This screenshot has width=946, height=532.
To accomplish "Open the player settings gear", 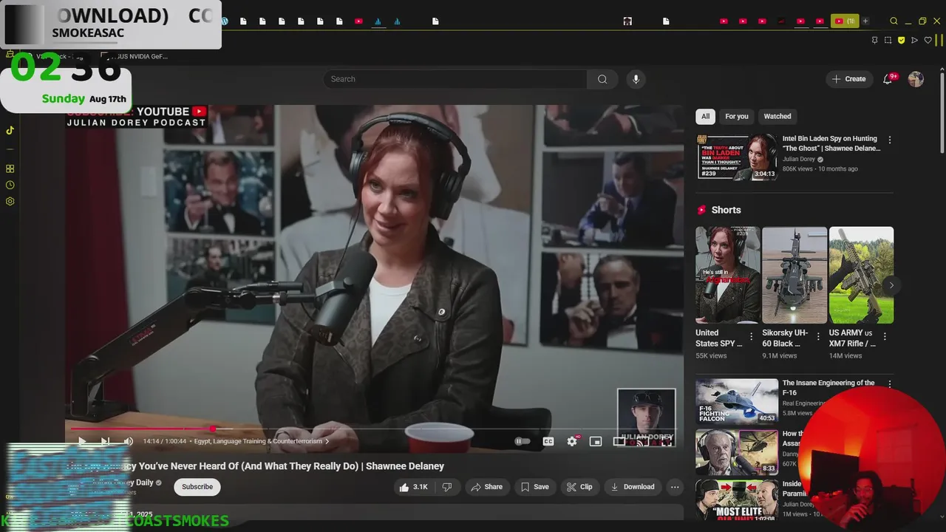I will pyautogui.click(x=572, y=441).
